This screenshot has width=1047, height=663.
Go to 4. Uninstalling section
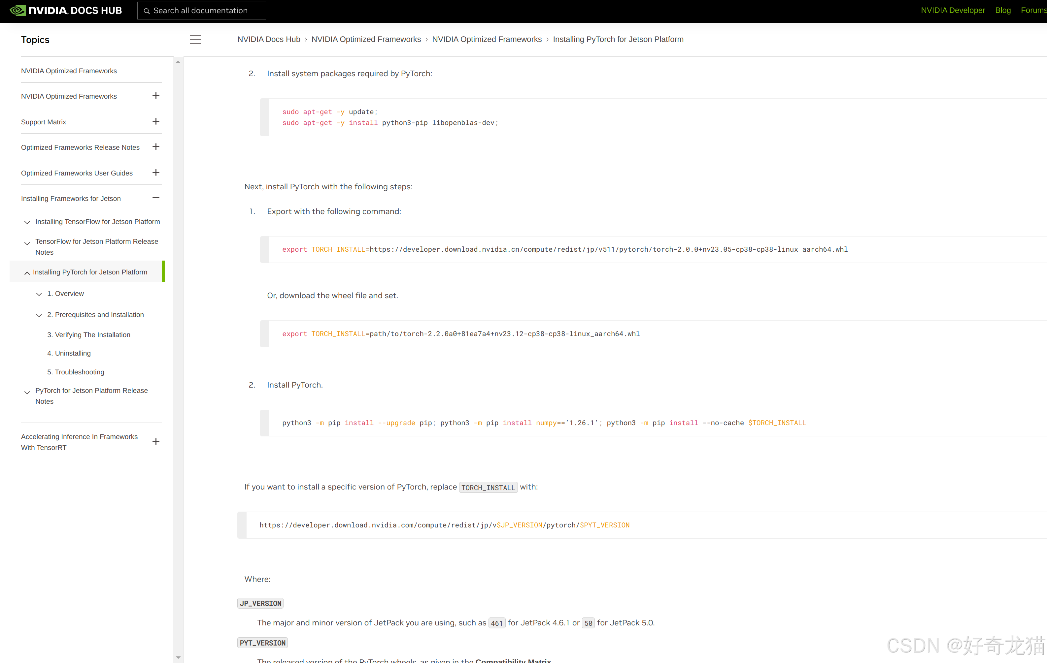pos(69,353)
